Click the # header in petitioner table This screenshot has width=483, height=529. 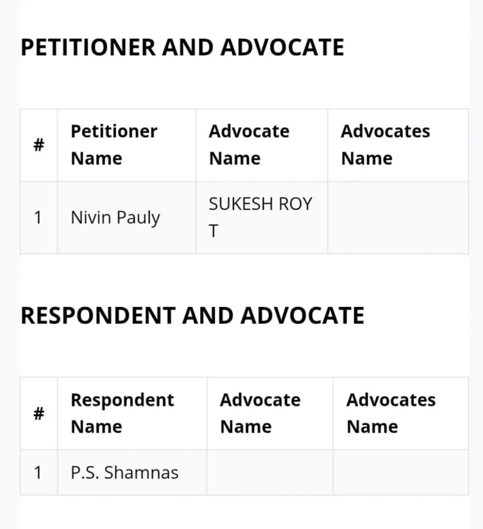point(39,145)
